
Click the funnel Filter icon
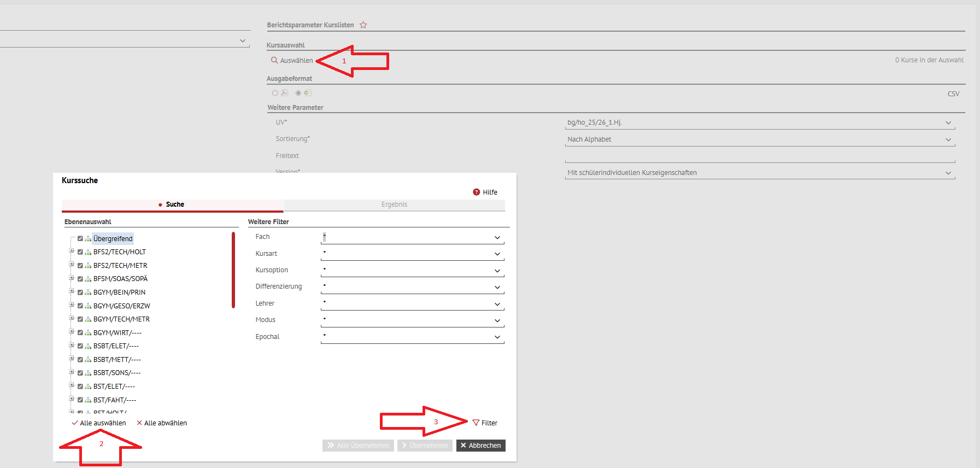(x=476, y=423)
